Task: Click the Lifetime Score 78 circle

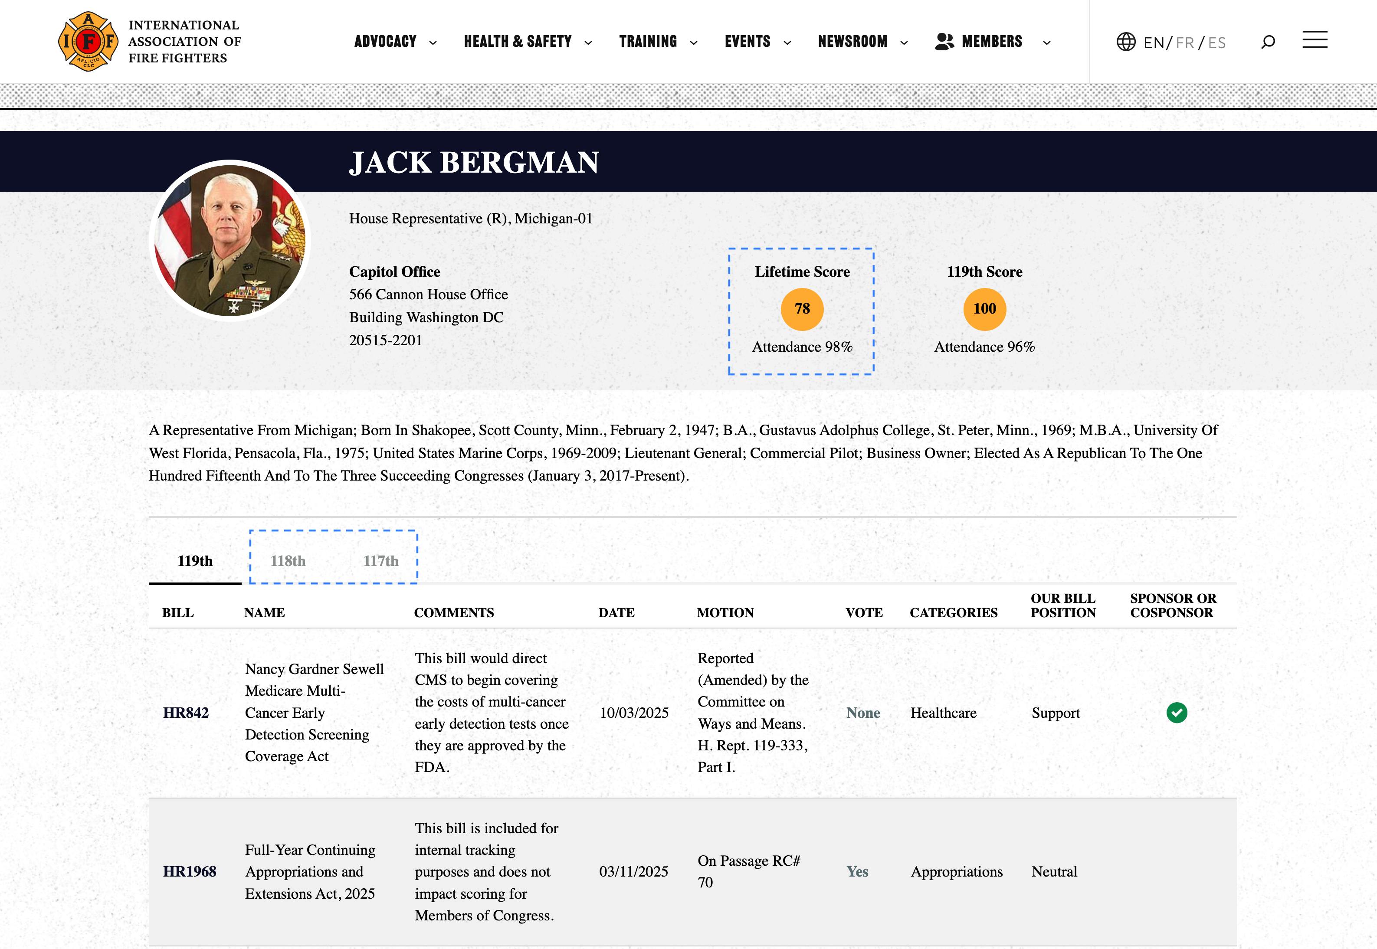Action: click(x=802, y=309)
